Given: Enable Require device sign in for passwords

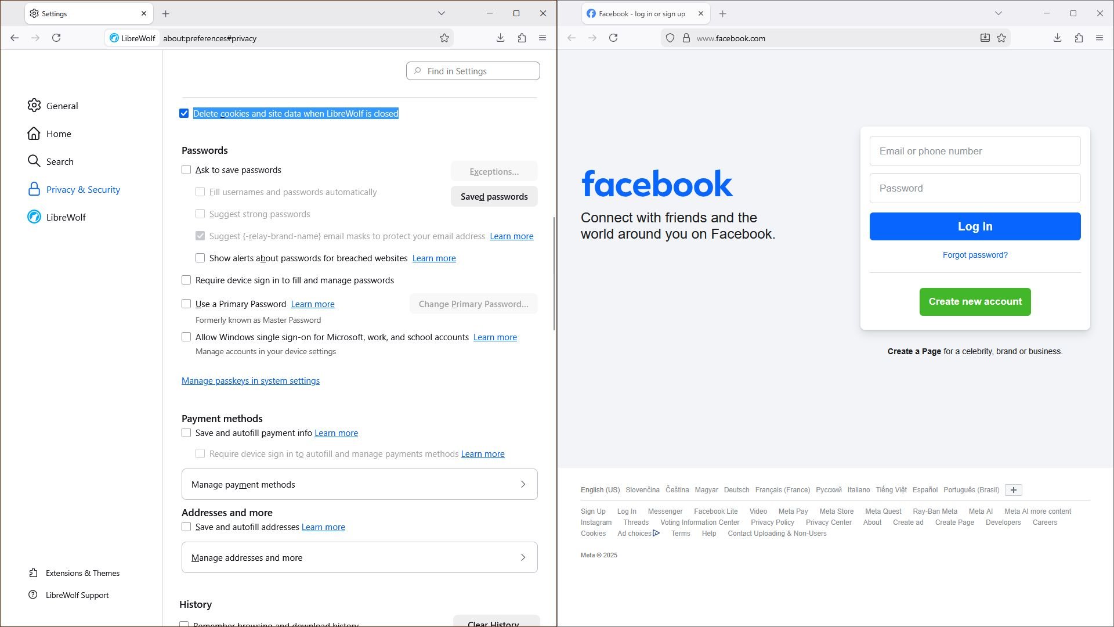Looking at the screenshot, I should 186,280.
